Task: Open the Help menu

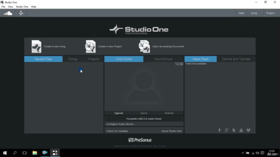Action: click(33, 7)
